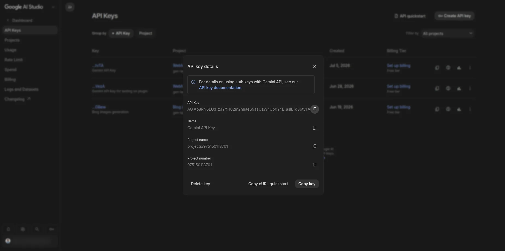
Task: Usage chart icon in the Jul 5, 2026 row
Action: click(459, 68)
